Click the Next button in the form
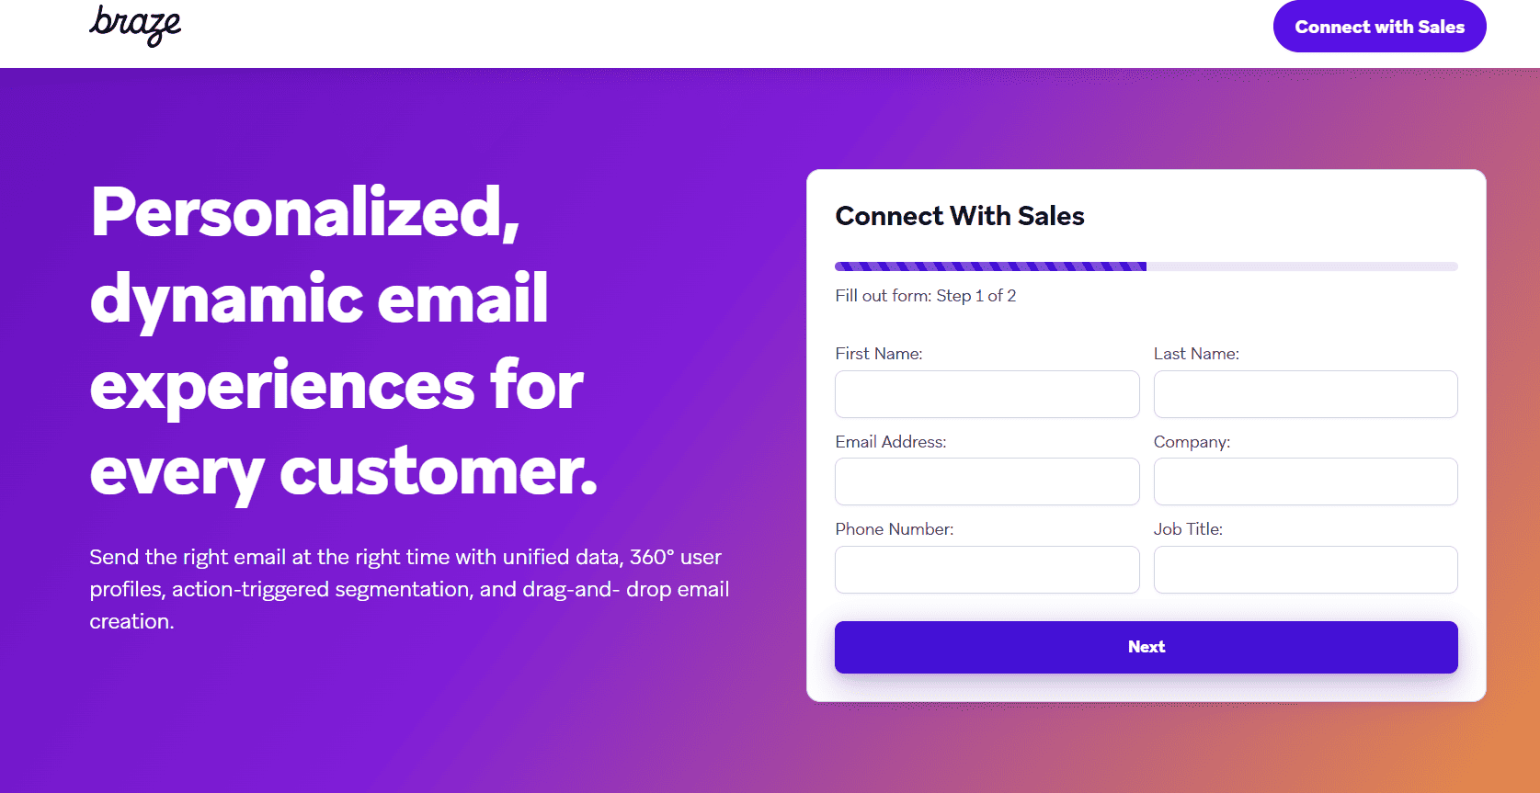 [x=1146, y=647]
